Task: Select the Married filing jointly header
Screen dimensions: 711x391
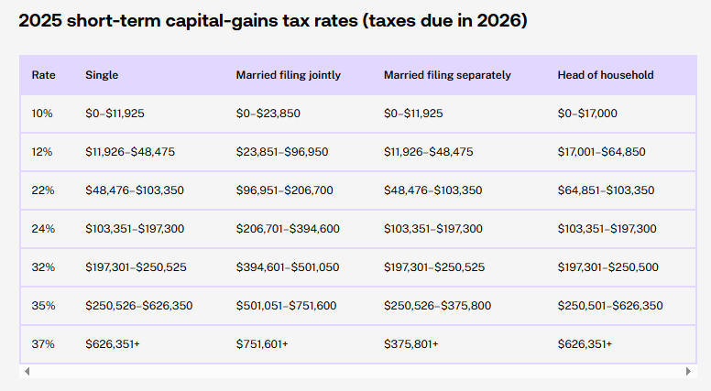Action: (x=288, y=75)
